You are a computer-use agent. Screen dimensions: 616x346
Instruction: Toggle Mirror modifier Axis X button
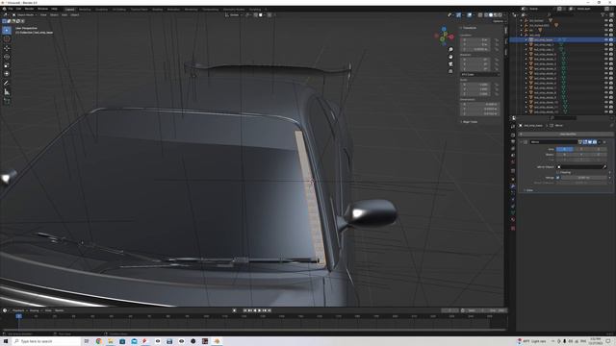point(565,149)
